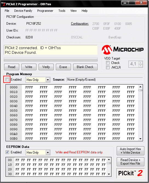Click the EEPROM Data scrollbar thumb
149x183 pixels.
(x=109, y=163)
